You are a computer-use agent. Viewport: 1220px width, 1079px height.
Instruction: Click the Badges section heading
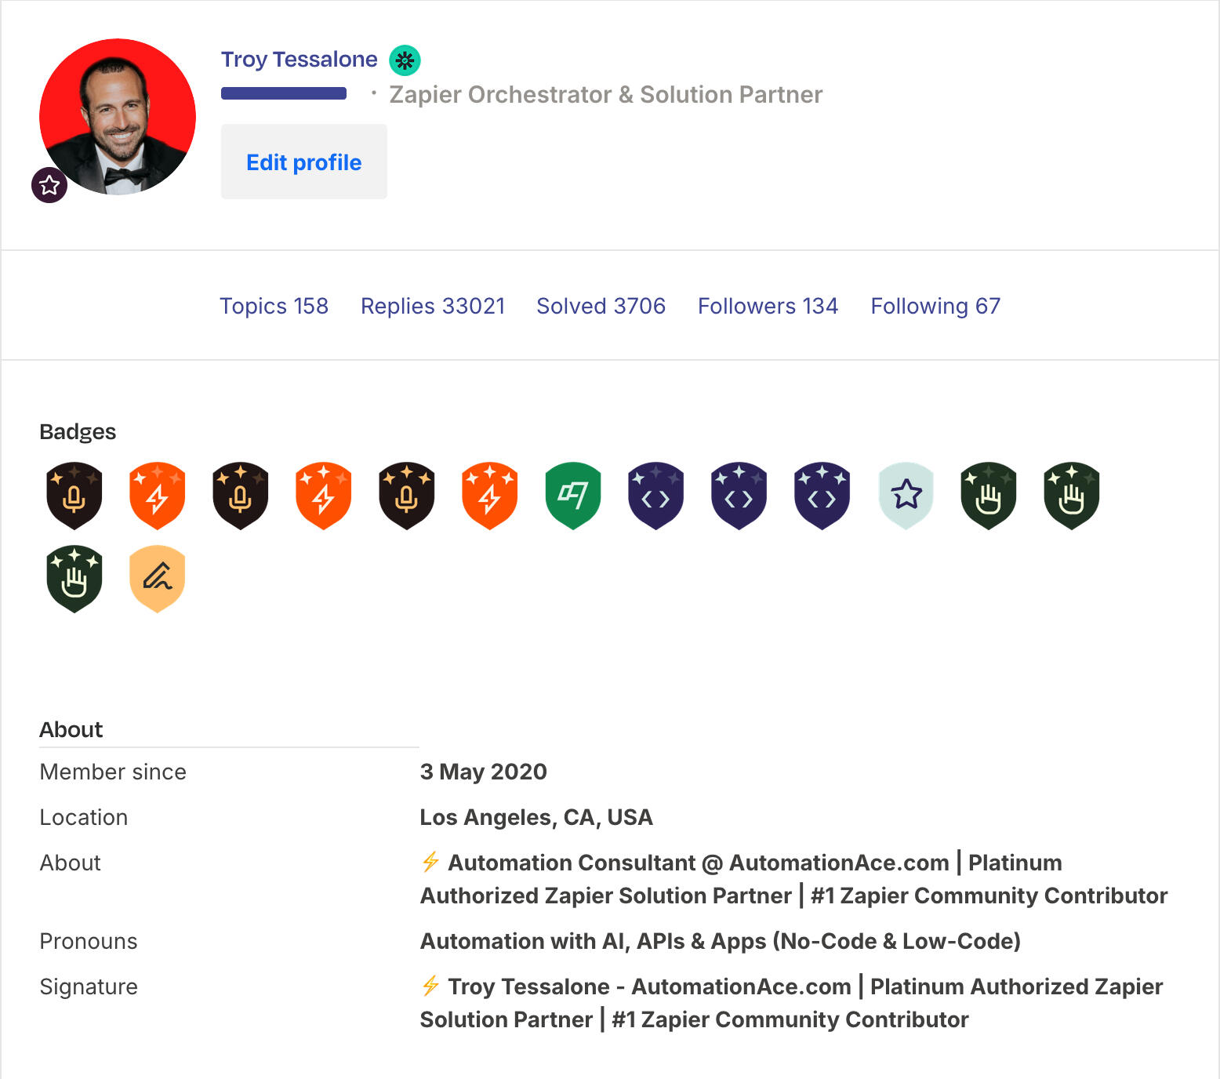78,431
